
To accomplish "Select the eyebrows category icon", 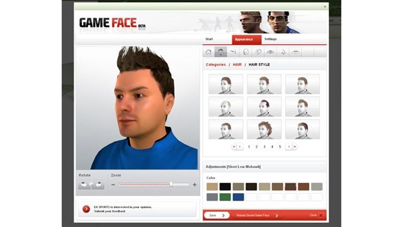I will [x=233, y=52].
